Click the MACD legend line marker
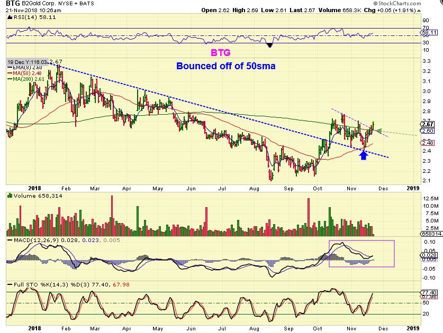Viewport: 443px width, 333px height. [10, 240]
